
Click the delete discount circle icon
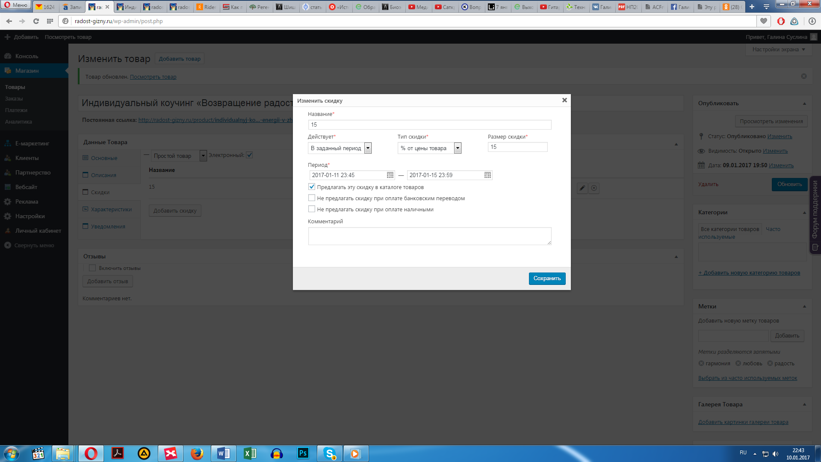click(594, 188)
